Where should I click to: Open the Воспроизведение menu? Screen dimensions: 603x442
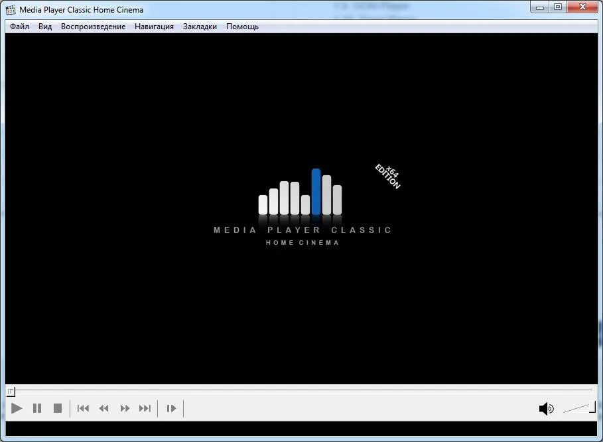click(93, 27)
